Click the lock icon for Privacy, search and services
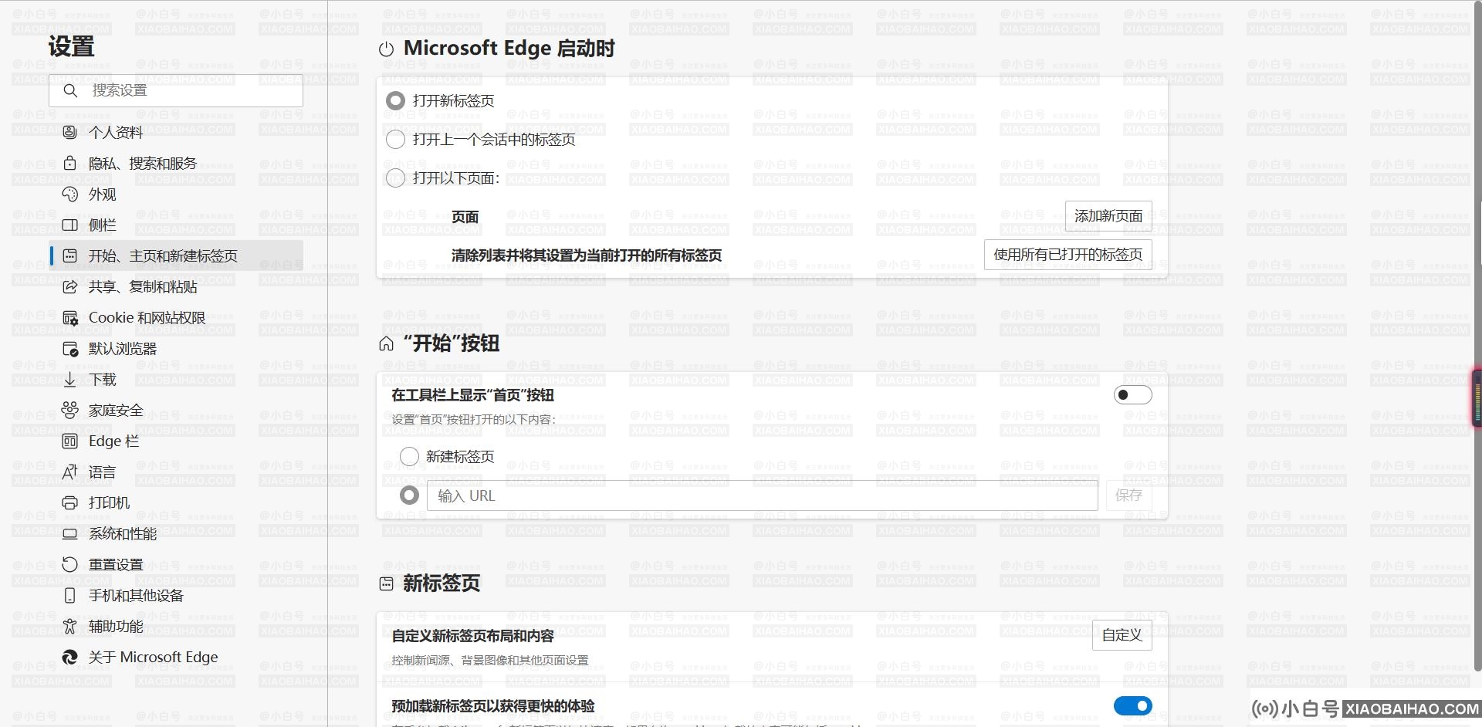Viewport: 1482px width, 727px height. pos(69,163)
